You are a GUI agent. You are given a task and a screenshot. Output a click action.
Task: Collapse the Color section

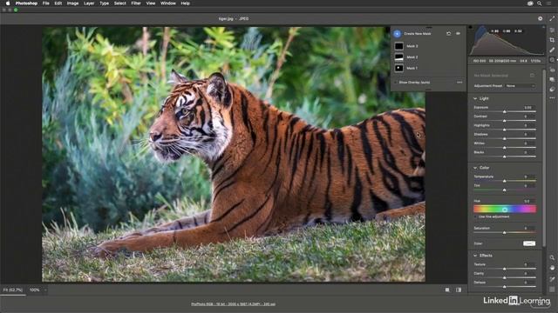pyautogui.click(x=475, y=168)
